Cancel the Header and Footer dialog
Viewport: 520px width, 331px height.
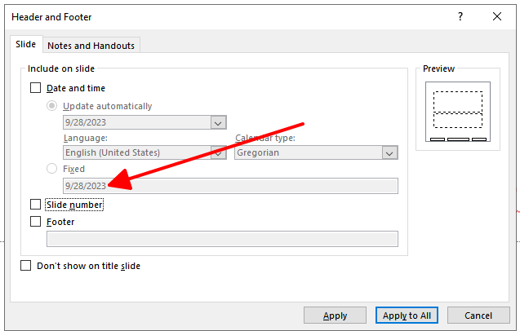pyautogui.click(x=478, y=316)
